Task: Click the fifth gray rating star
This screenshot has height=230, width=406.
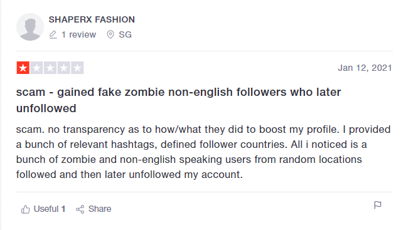Action: 77,68
